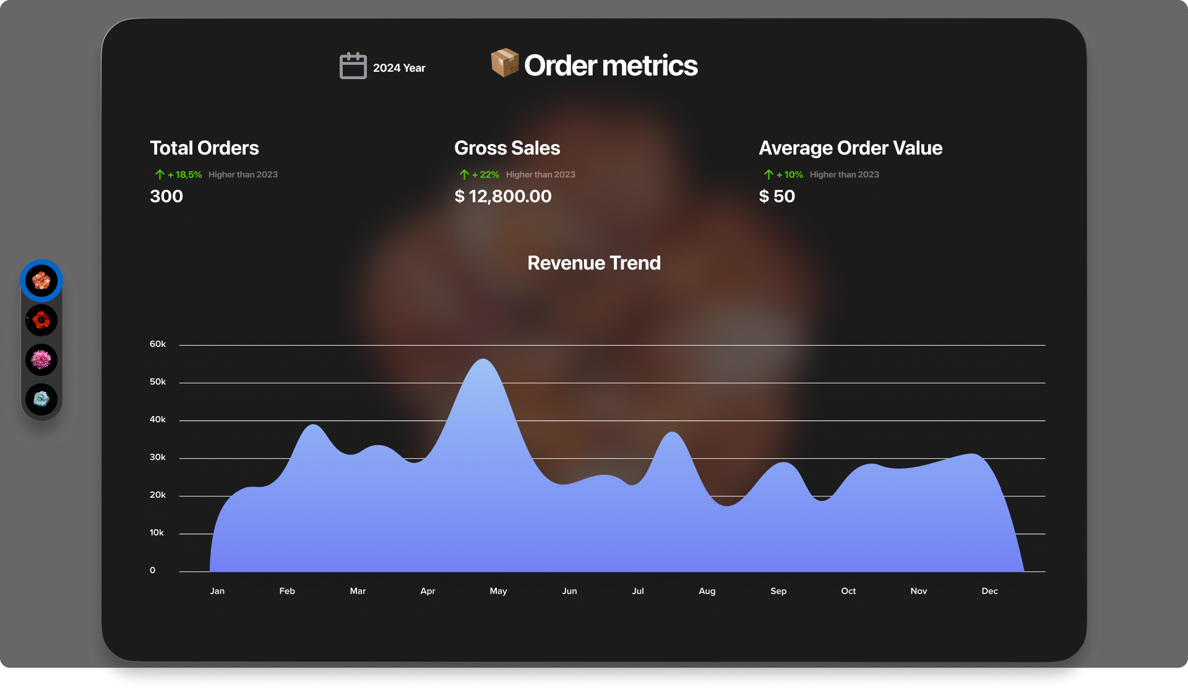Click the Total Orders value 300
1188x690 pixels.
pos(166,197)
